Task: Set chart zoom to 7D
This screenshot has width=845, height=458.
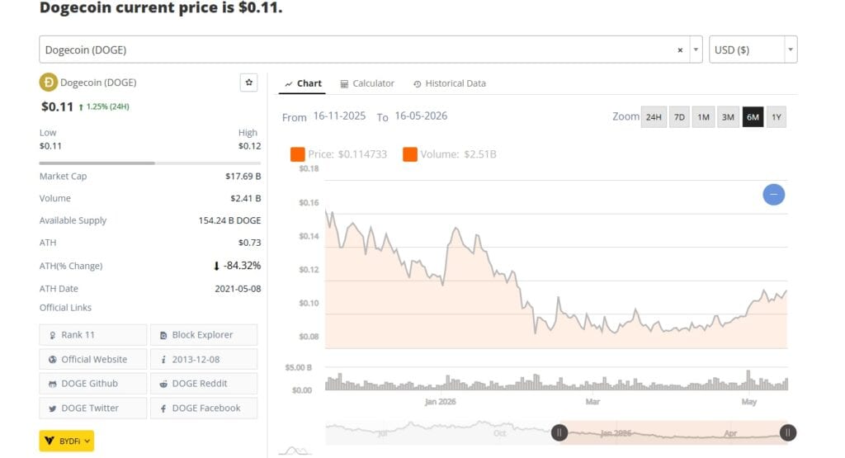Action: pos(680,117)
